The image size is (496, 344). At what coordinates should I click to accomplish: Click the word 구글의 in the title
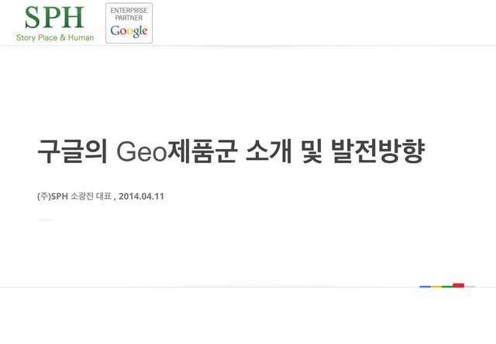click(72, 151)
